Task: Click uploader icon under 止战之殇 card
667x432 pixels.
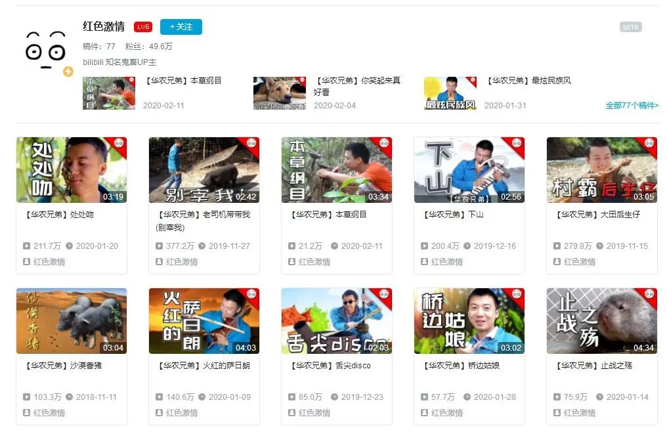Action: [557, 413]
